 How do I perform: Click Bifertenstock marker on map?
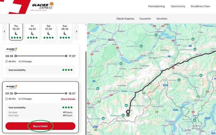(x=195, y=49)
